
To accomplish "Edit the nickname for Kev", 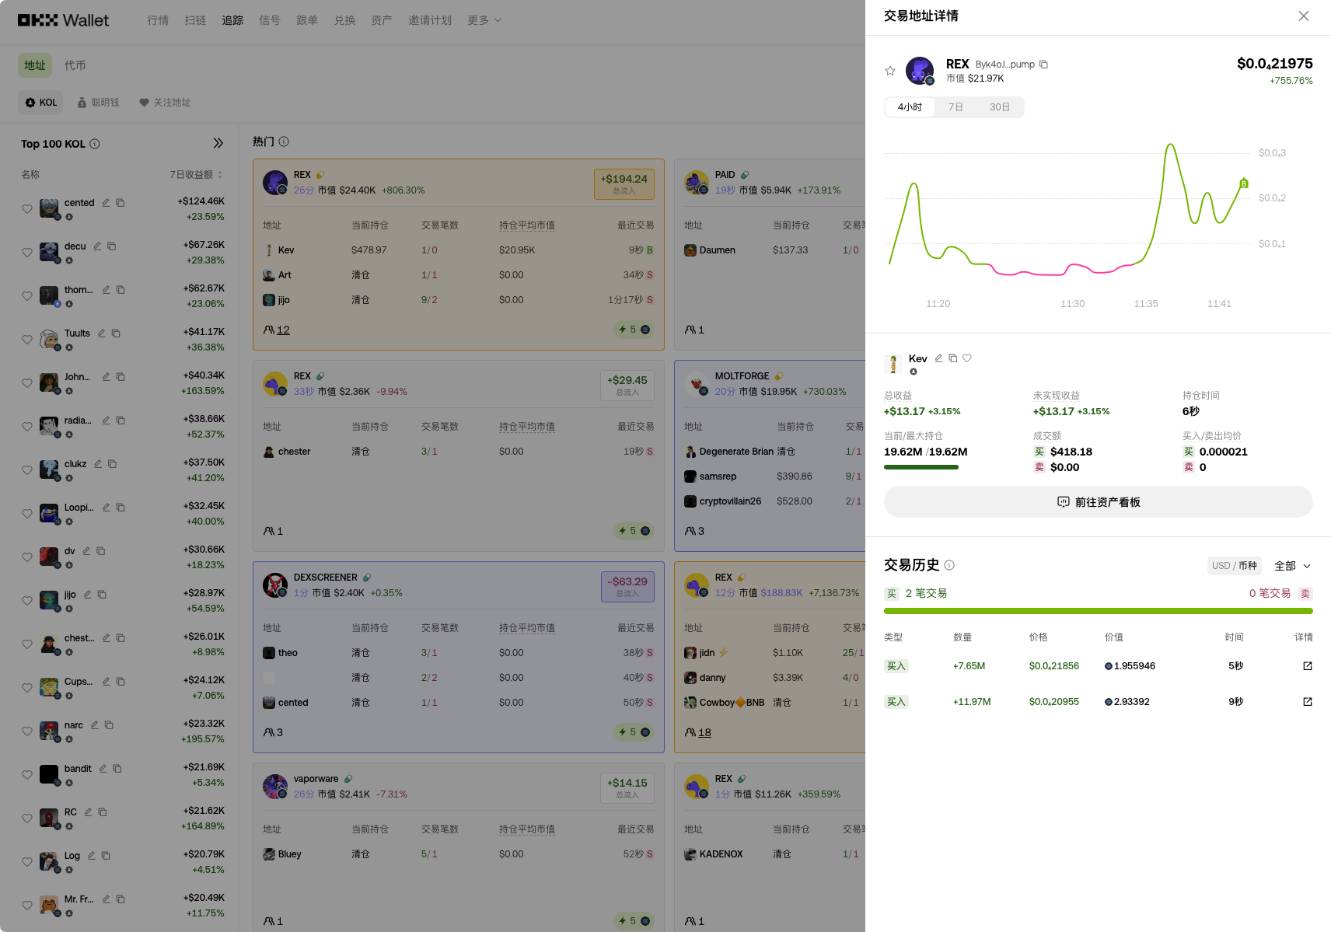I will pos(938,358).
